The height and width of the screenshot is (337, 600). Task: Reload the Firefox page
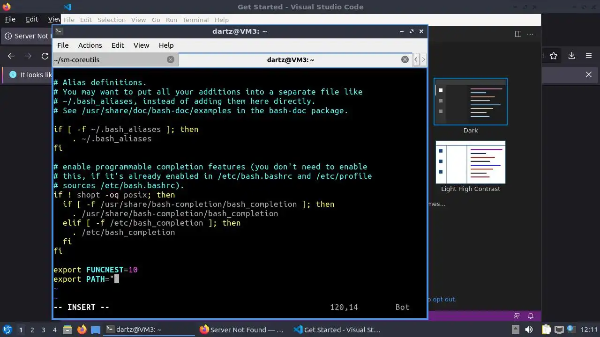coord(45,56)
